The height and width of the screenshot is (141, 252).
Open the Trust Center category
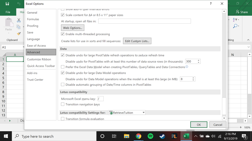coord(41,80)
